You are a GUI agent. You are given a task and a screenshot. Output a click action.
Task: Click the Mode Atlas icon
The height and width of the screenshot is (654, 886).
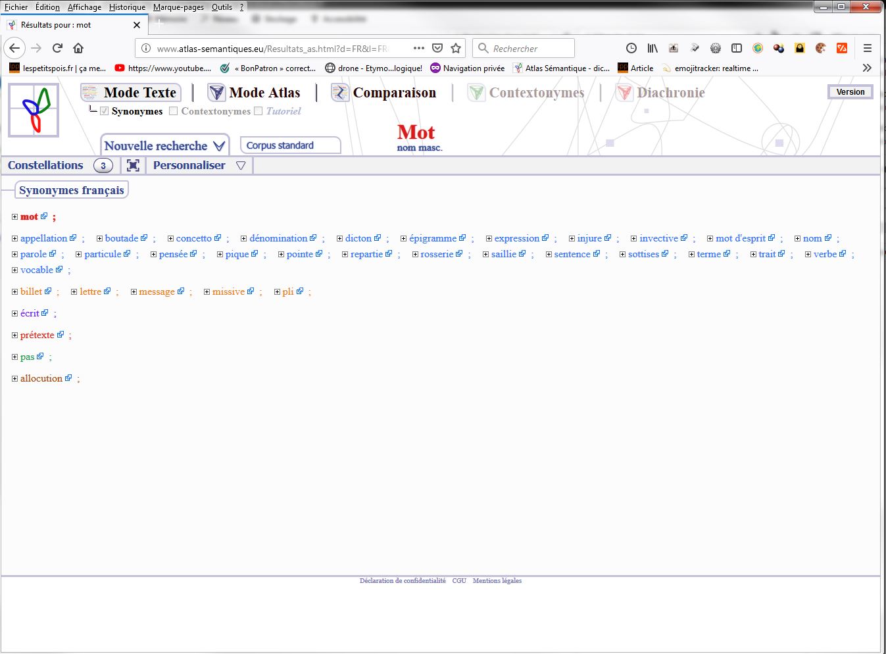click(x=216, y=93)
